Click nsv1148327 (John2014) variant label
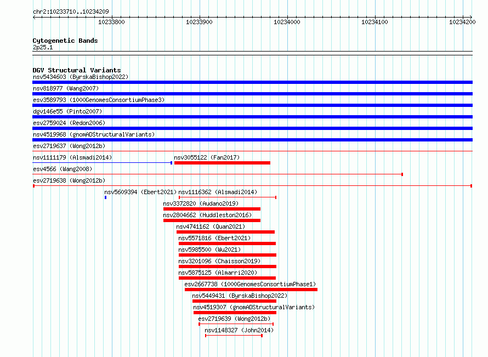 point(239,330)
